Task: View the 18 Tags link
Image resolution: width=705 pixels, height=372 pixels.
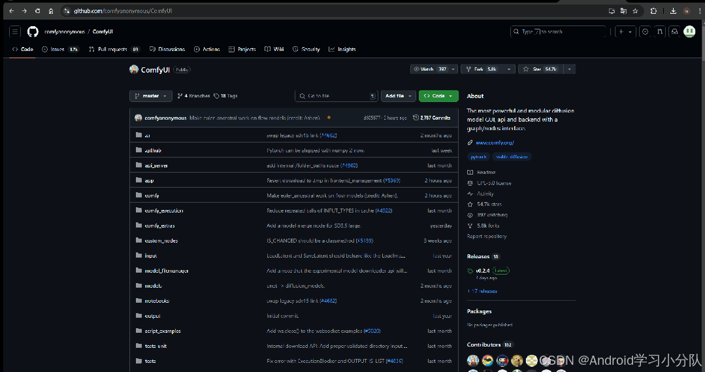Action: point(225,96)
